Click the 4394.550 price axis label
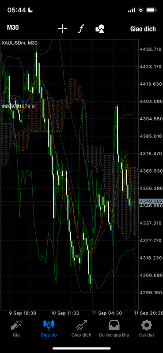163x353 pixels. (x=151, y=119)
